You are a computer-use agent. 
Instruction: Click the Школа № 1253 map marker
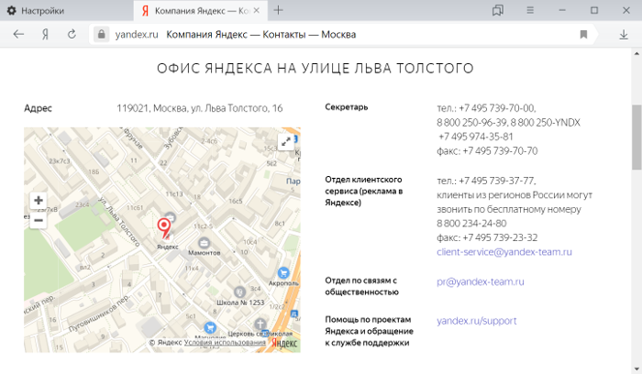tap(239, 292)
